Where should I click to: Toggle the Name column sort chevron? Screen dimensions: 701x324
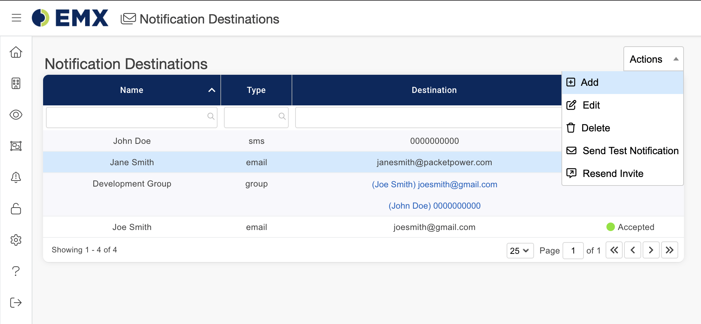point(212,90)
